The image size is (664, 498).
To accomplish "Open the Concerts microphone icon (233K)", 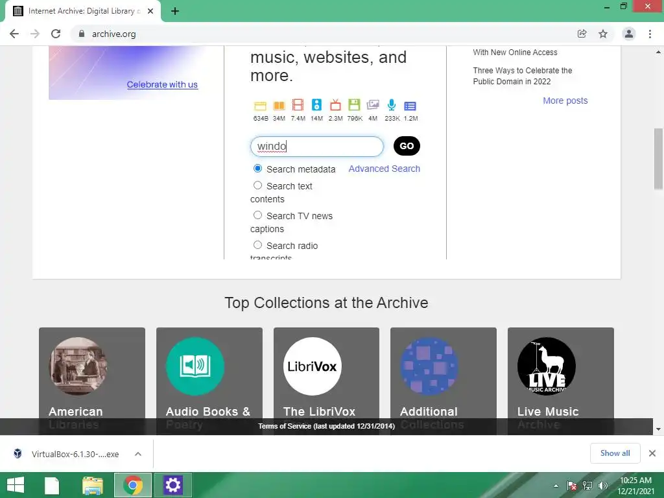I will (392, 104).
